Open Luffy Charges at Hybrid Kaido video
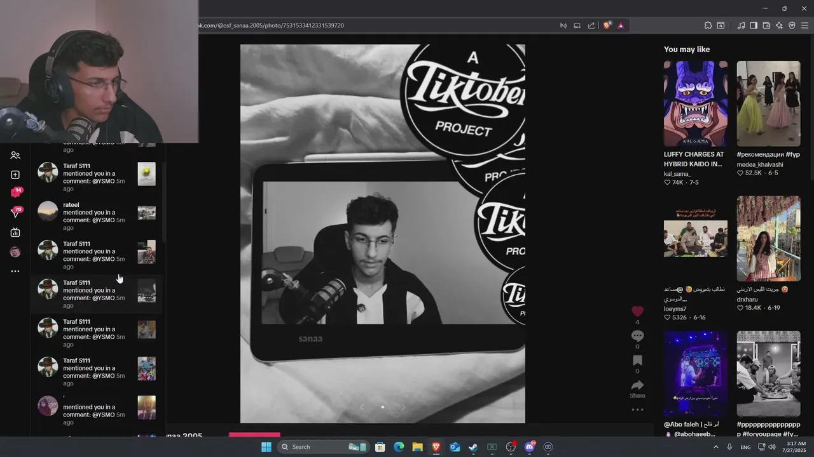This screenshot has height=457, width=814. coord(696,103)
